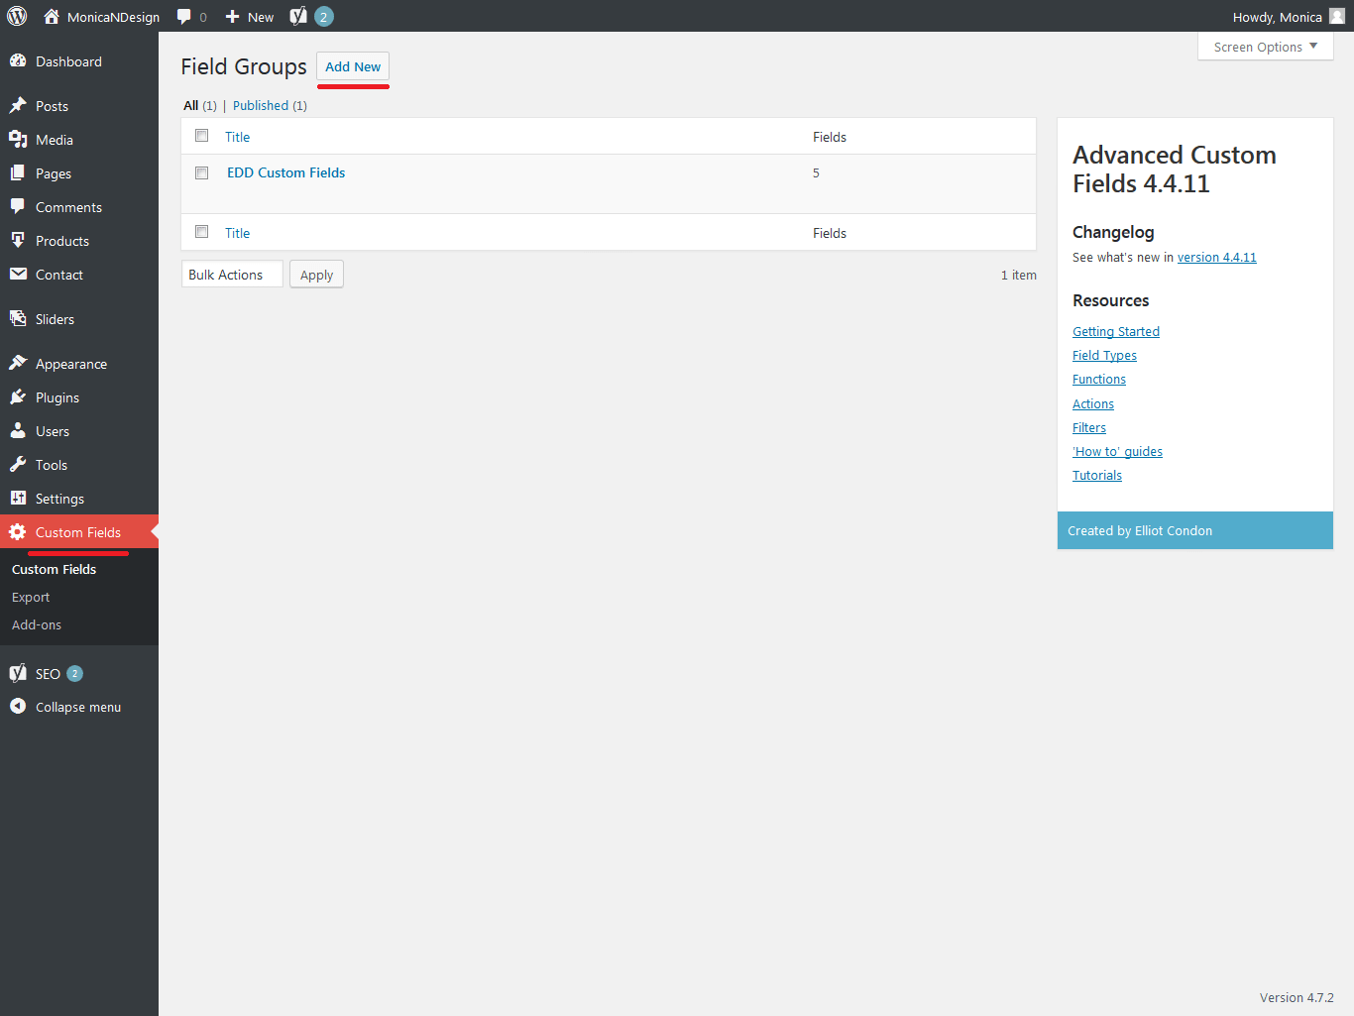Click the Media library icon

pyautogui.click(x=18, y=139)
